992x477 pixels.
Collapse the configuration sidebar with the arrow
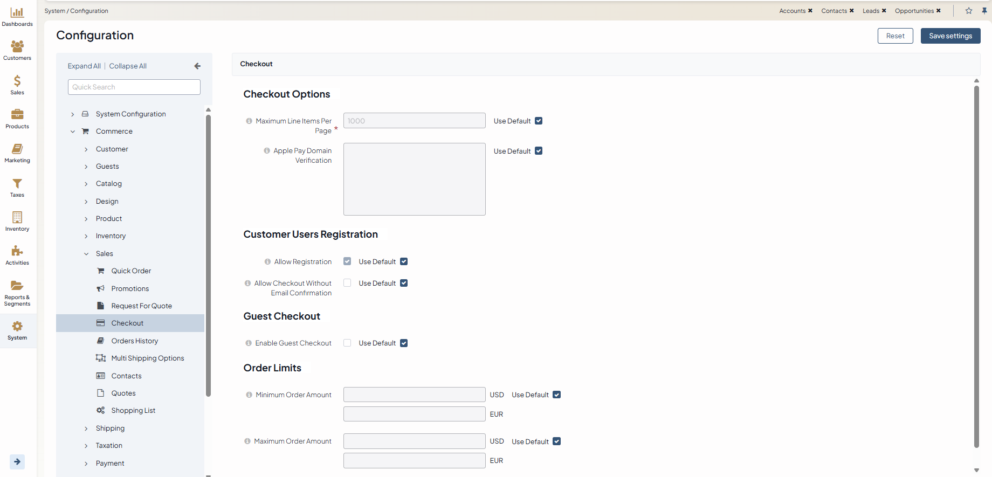[x=197, y=66]
